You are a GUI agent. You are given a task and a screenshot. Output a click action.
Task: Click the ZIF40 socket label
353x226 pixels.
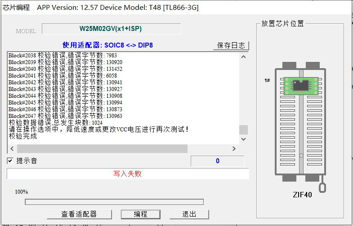pos(302,195)
